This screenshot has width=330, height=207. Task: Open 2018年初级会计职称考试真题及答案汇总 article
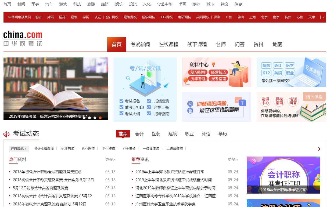coord(47,172)
